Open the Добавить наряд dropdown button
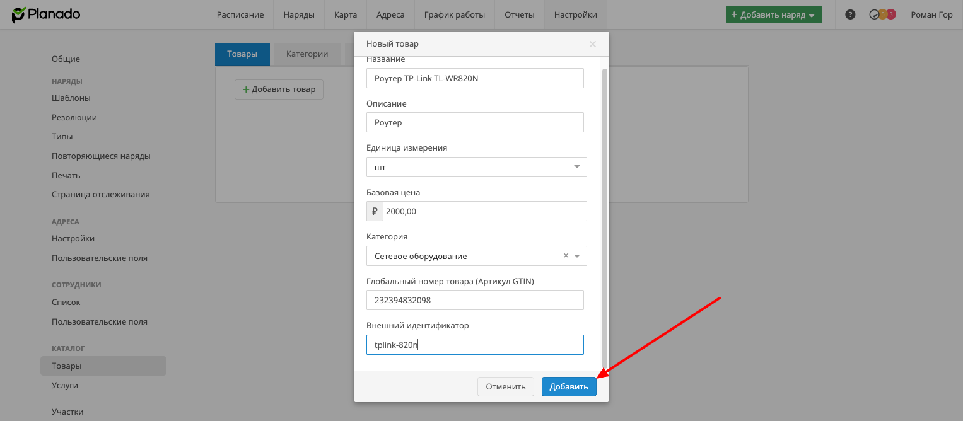963x421 pixels. (x=774, y=14)
